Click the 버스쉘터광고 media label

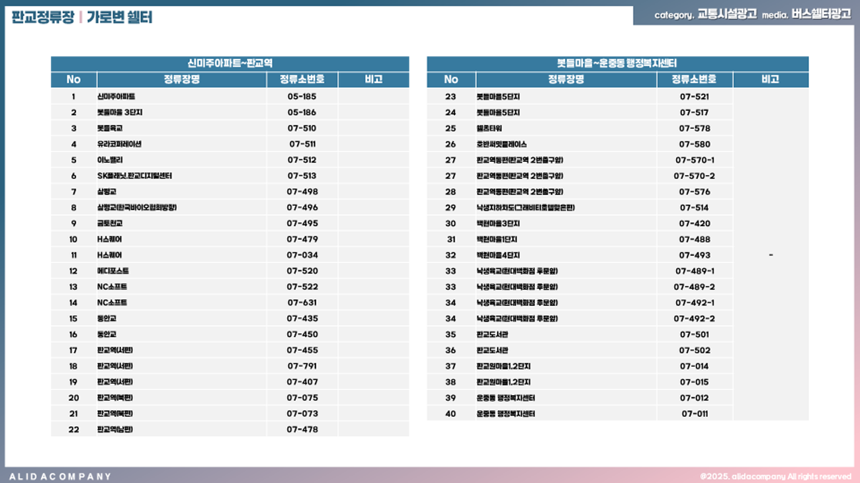[821, 15]
